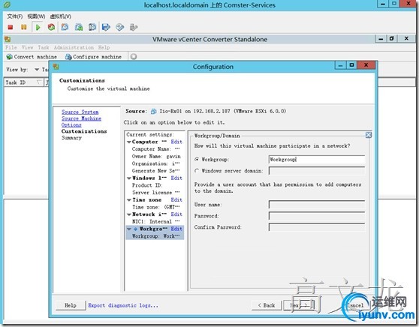This screenshot has height=327, width=419.
Task: Click the floppy connection toolbar icon
Action: [106, 27]
